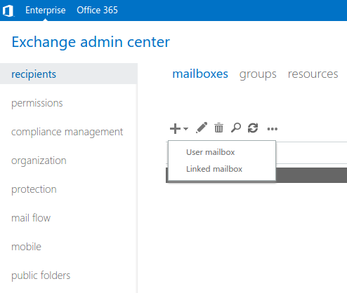
Task: Switch to the mailboxes tab
Action: (x=200, y=74)
